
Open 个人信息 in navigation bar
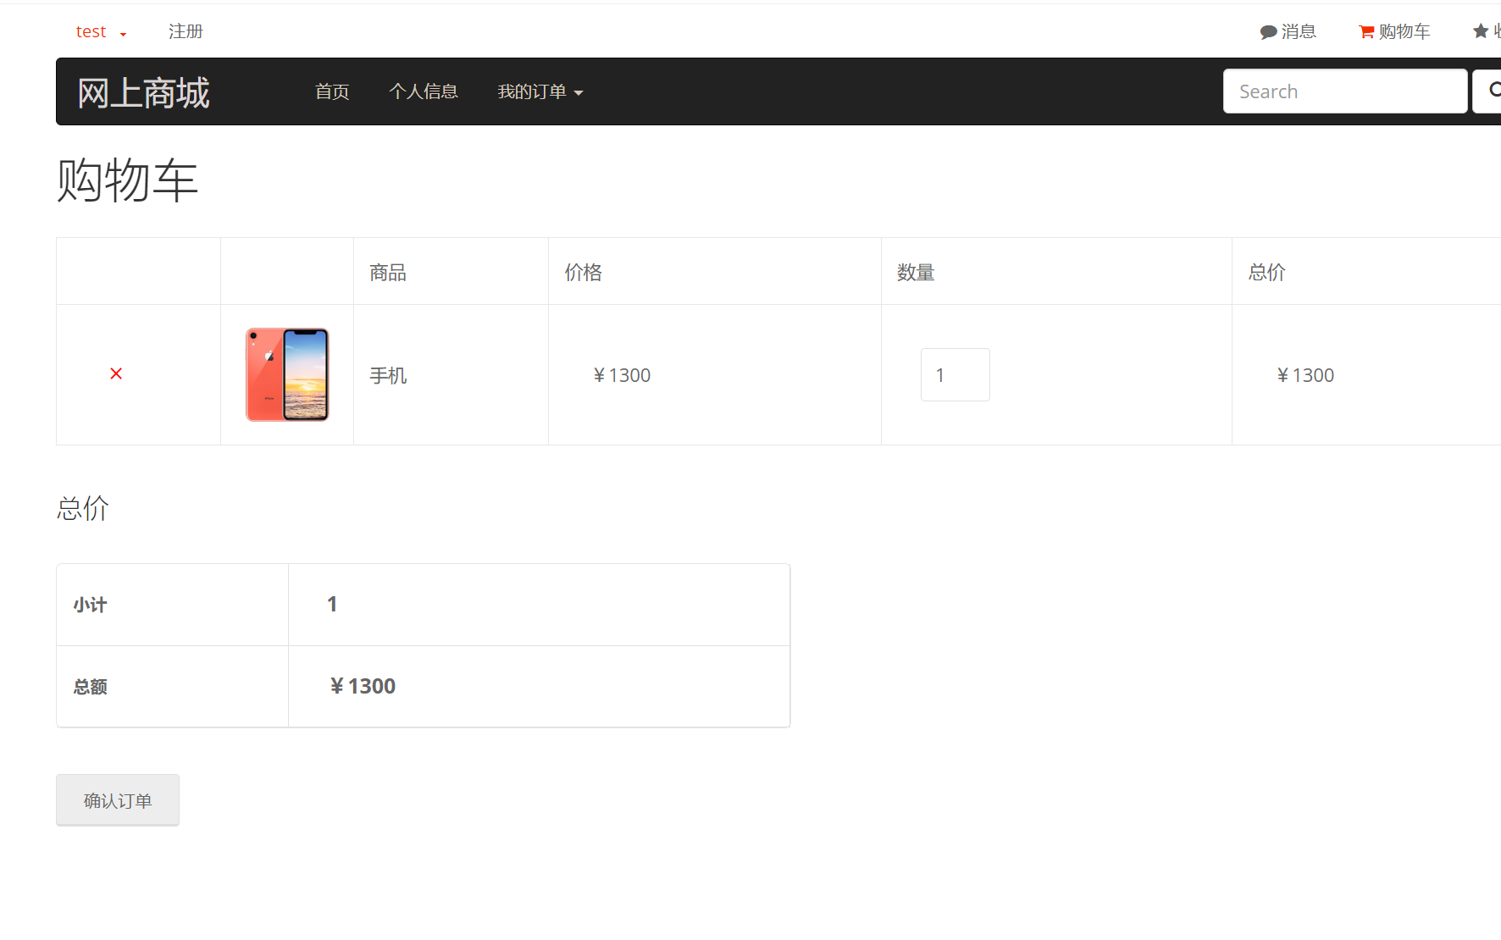point(424,91)
